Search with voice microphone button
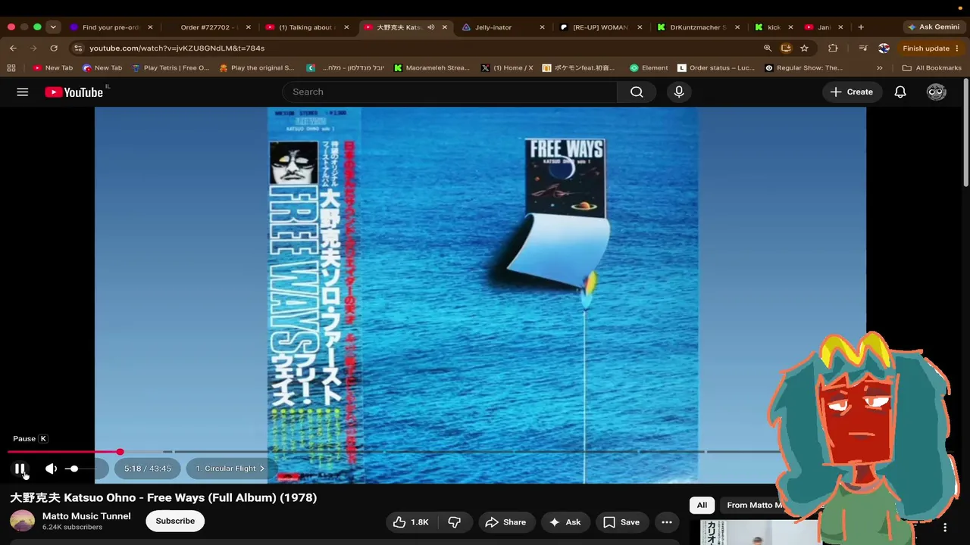 pyautogui.click(x=679, y=92)
